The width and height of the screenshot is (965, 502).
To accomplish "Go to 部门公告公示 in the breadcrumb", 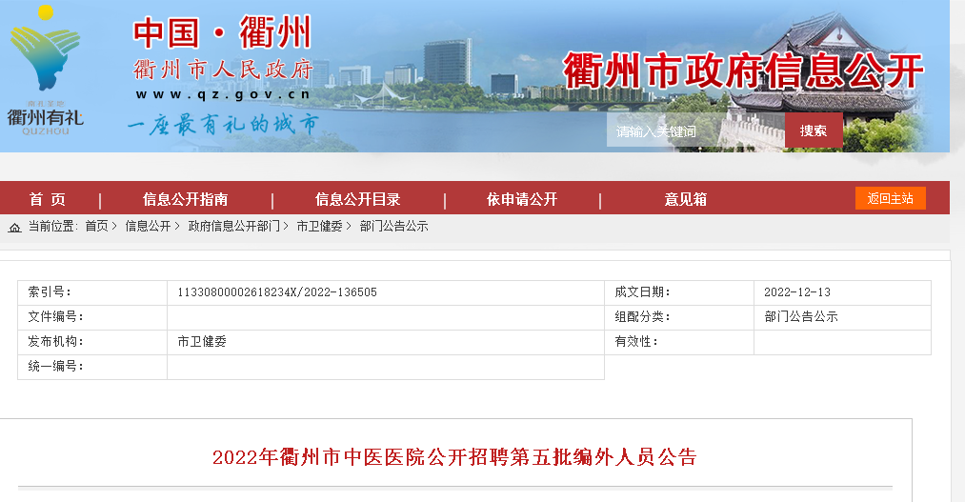I will [x=393, y=227].
